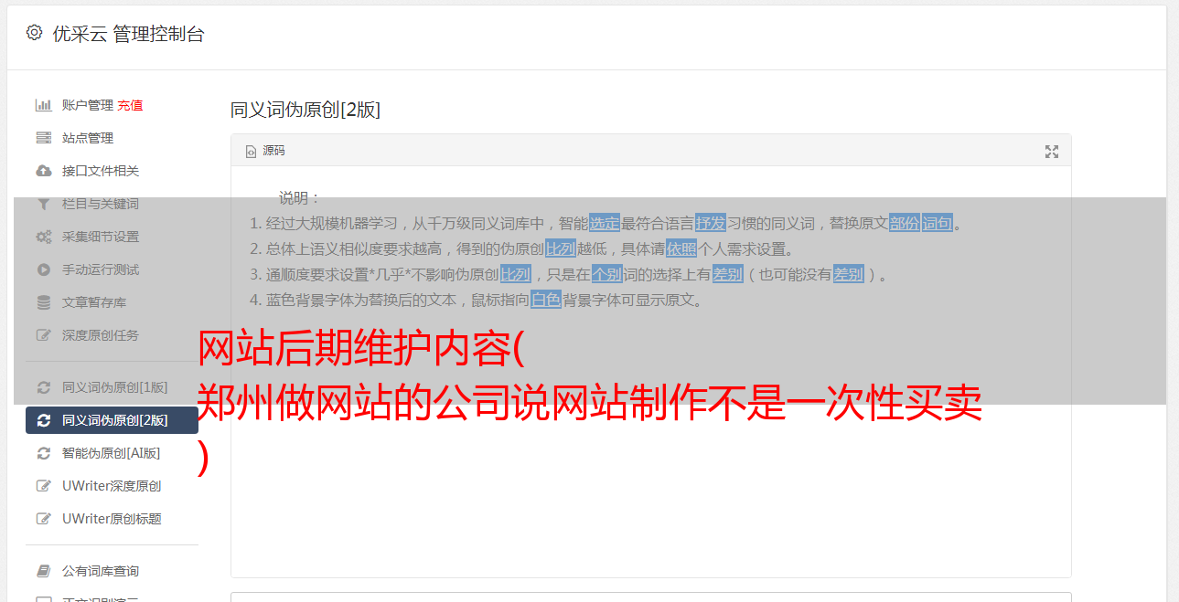The width and height of the screenshot is (1179, 602).
Task: Click the cloud upload icon for 接口文件相关
Action: pyautogui.click(x=43, y=171)
